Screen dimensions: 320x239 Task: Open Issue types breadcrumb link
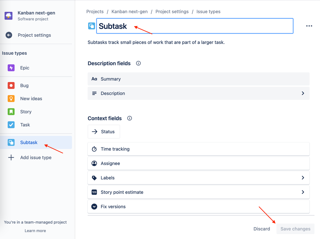pyautogui.click(x=208, y=12)
